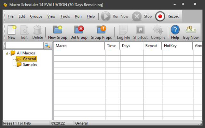Sort by the Macro column header
The width and height of the screenshot is (205, 128).
[x=79, y=46]
